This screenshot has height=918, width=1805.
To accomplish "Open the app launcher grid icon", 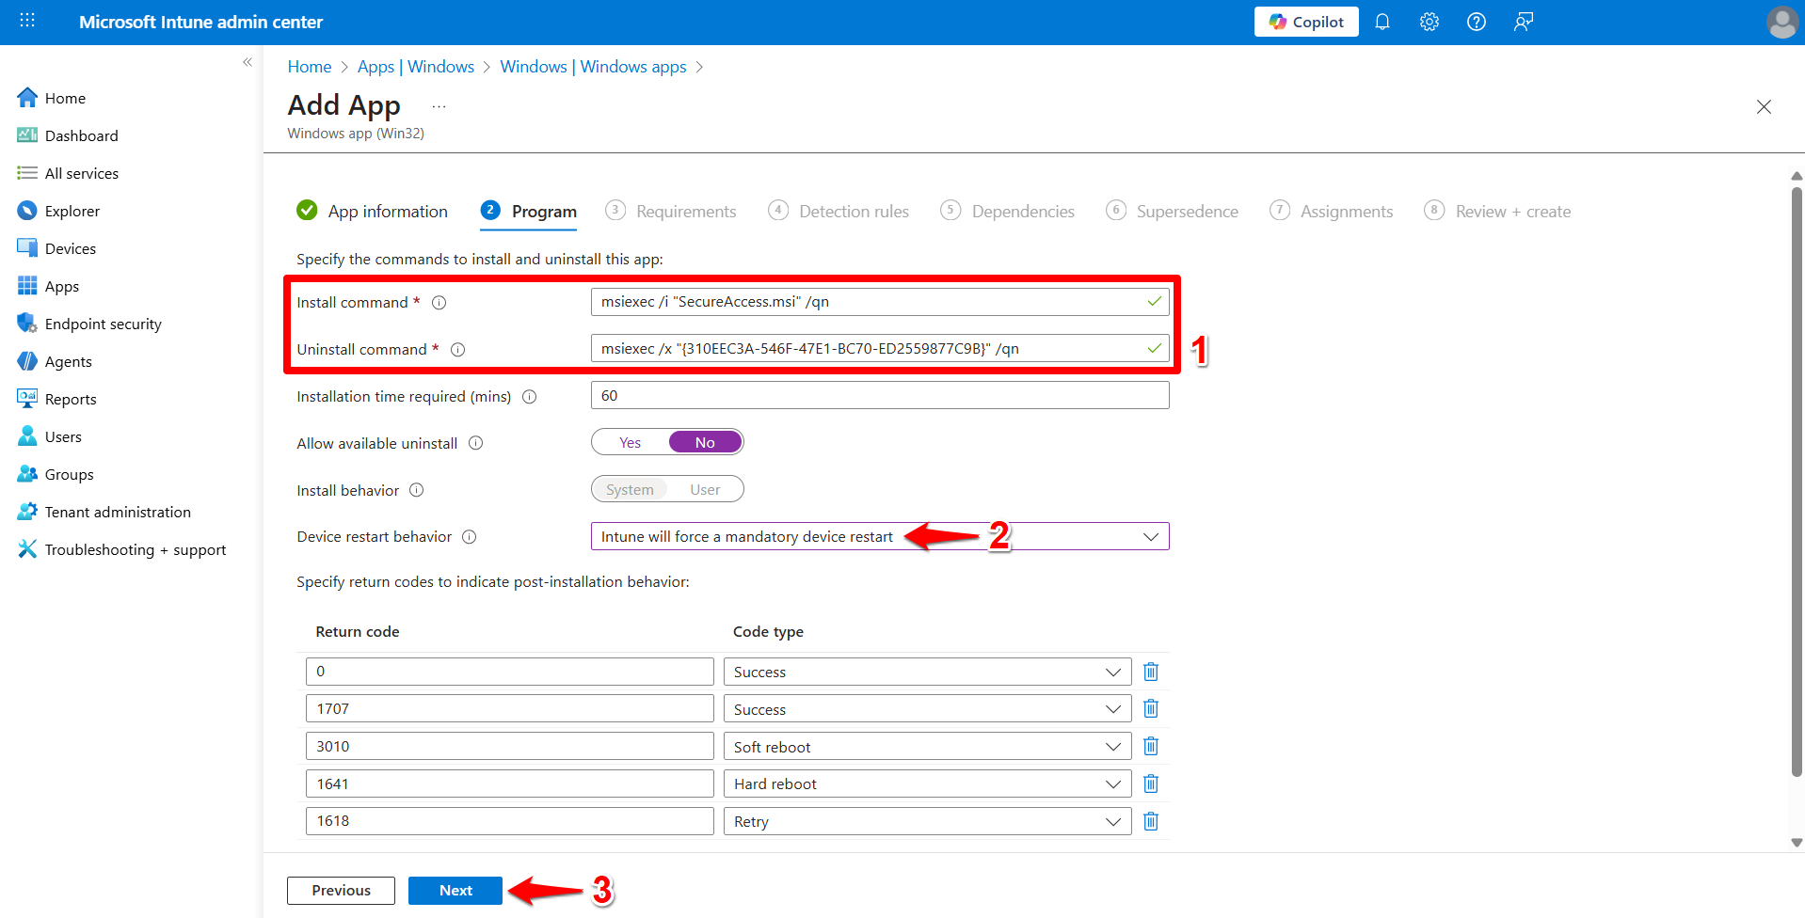I will [x=27, y=21].
